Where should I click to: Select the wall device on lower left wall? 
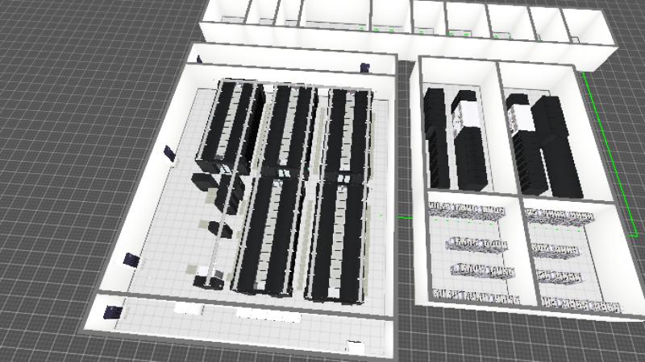pos(131,260)
